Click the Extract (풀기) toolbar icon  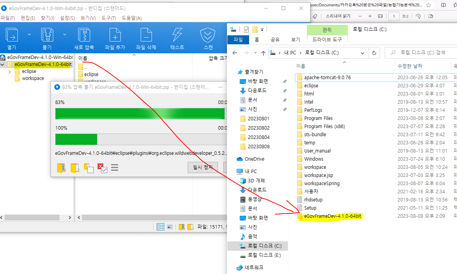tap(47, 35)
